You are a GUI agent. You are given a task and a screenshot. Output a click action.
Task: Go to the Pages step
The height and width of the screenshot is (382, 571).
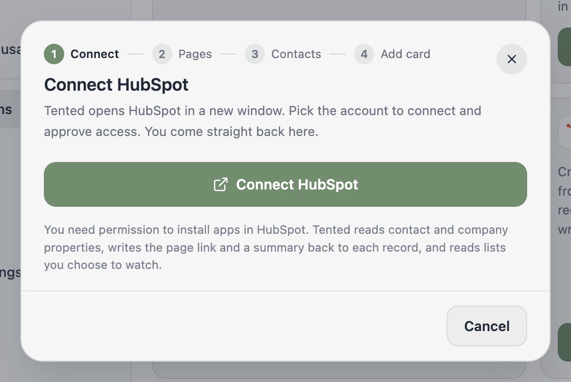pos(195,54)
